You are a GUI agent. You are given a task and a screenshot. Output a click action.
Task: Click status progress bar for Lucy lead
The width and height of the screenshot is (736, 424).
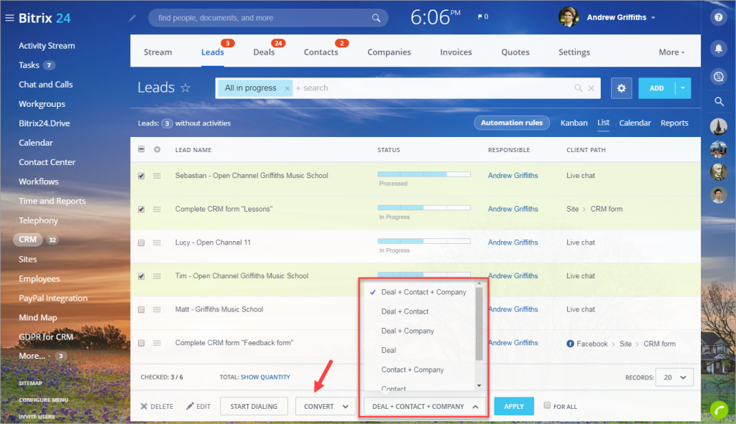[x=424, y=241]
